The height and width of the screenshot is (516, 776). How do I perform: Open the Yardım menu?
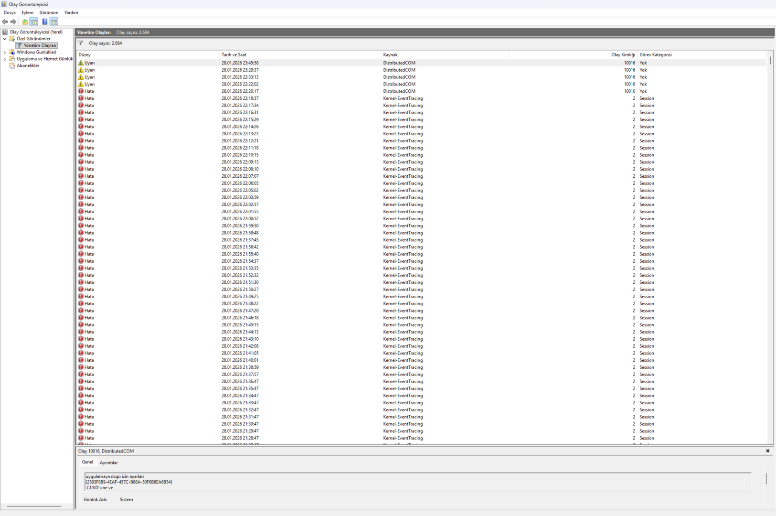71,12
